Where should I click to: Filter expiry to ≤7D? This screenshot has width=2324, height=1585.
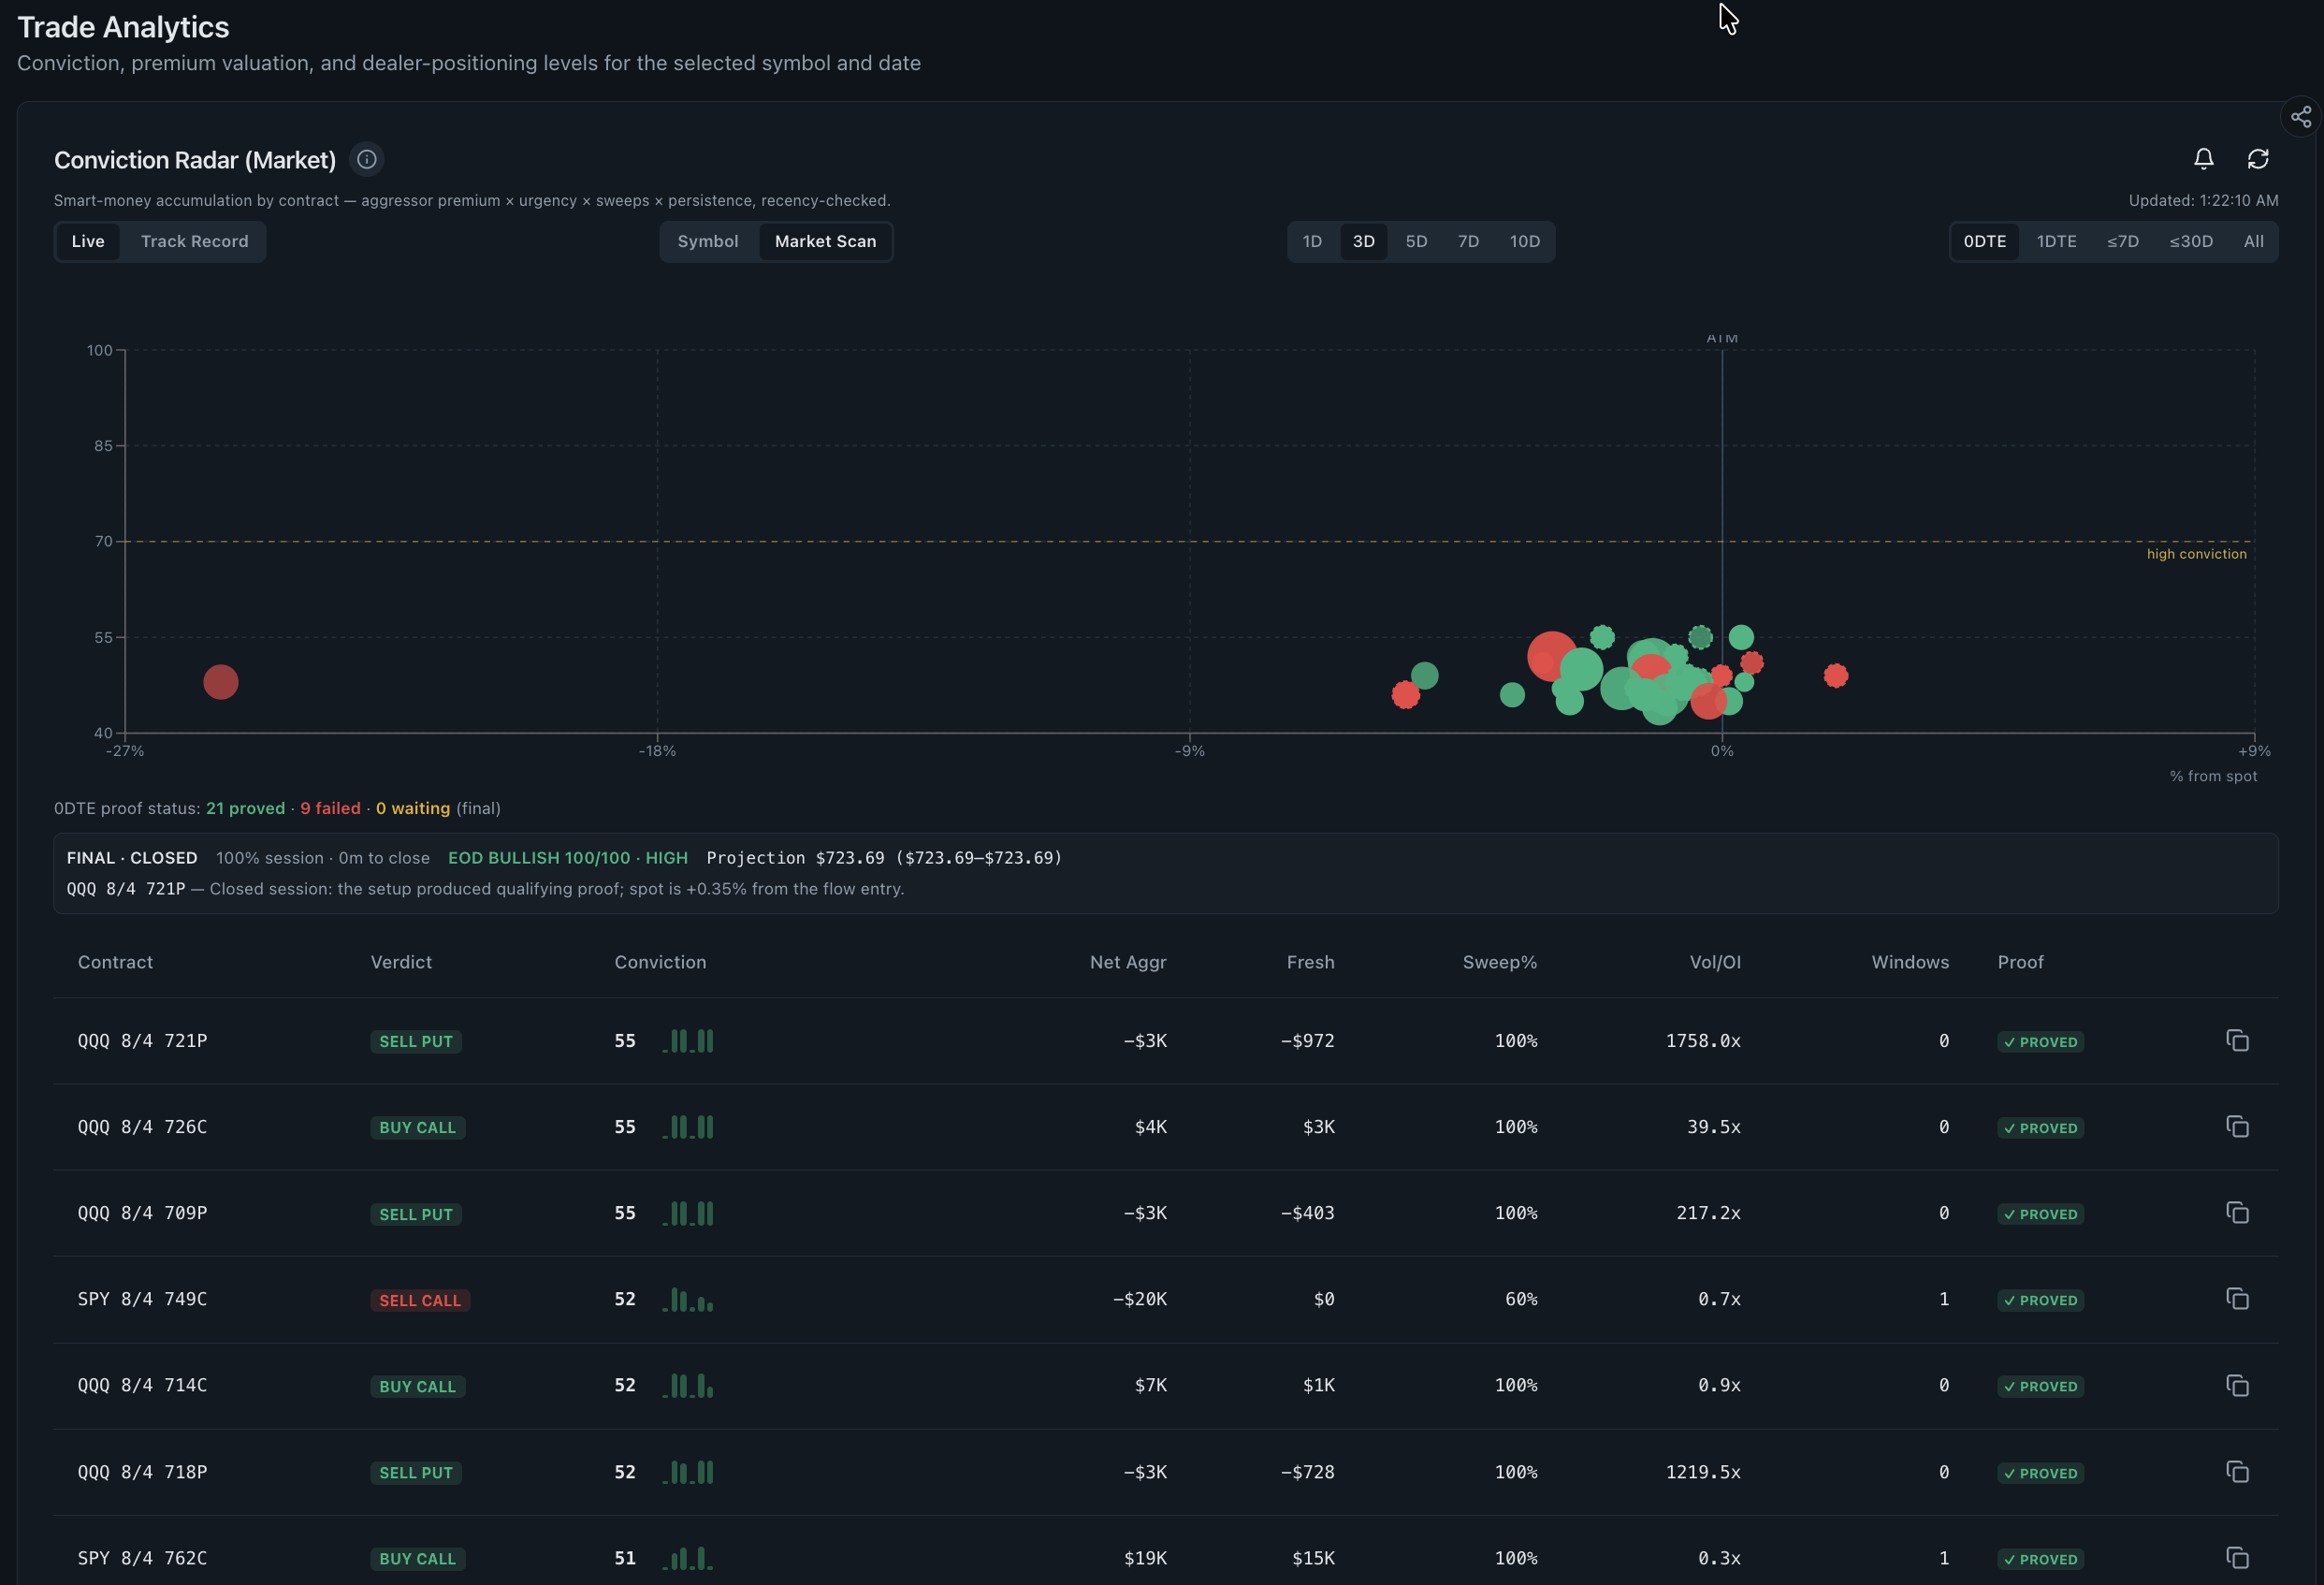[x=2123, y=241]
